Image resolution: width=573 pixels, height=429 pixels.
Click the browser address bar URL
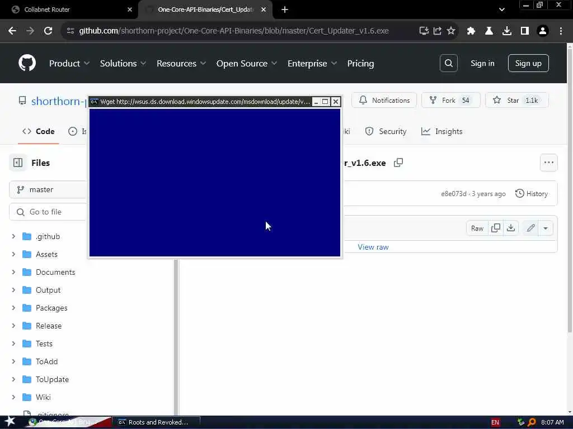pos(234,31)
